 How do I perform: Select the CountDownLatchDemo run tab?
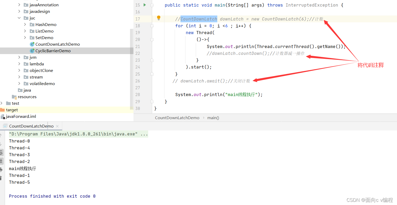point(31,126)
